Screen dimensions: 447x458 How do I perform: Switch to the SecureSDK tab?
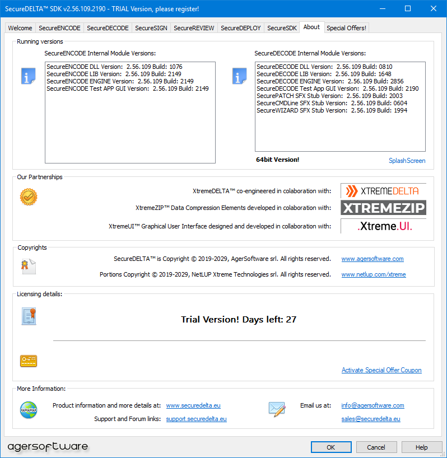coord(282,28)
